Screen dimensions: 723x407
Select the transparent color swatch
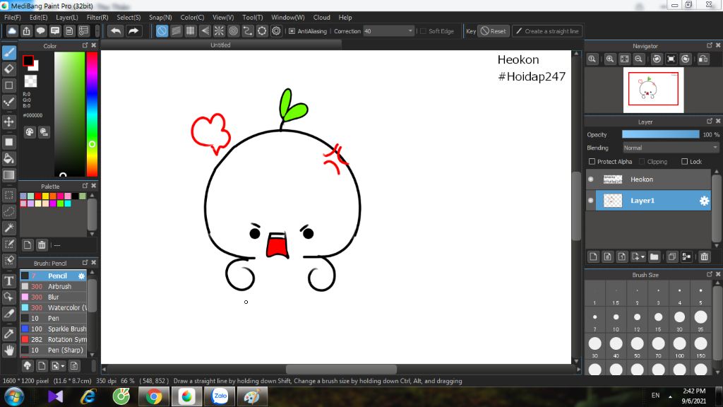[30, 81]
